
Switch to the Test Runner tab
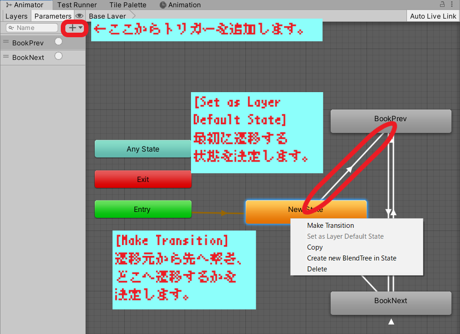click(77, 5)
